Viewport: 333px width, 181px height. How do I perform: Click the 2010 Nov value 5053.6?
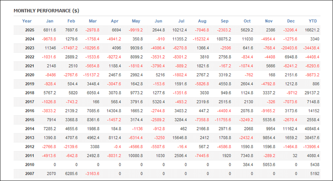click(x=268, y=164)
